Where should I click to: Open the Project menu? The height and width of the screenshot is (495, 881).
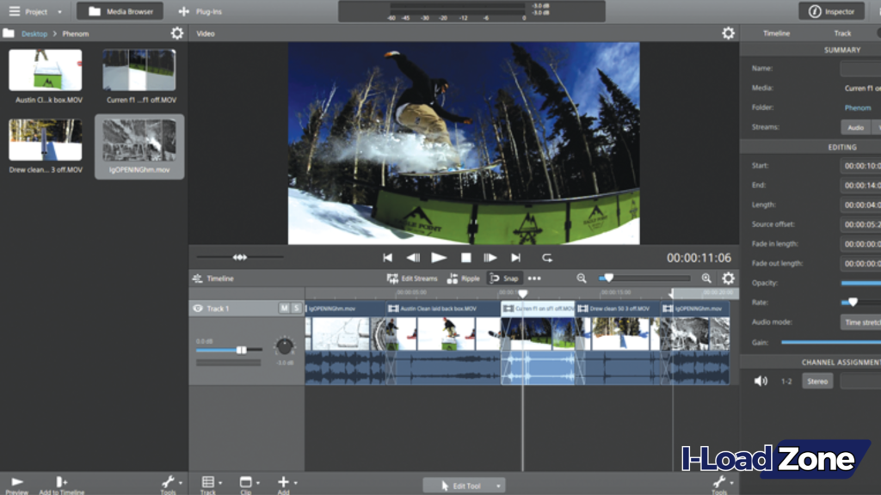(x=34, y=11)
